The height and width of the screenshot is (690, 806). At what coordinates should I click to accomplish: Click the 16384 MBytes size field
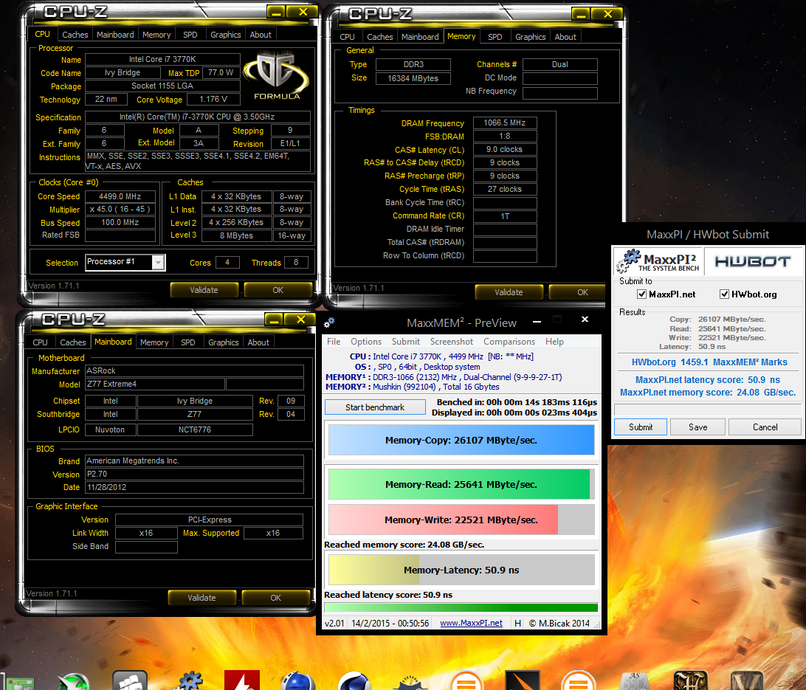pos(413,78)
